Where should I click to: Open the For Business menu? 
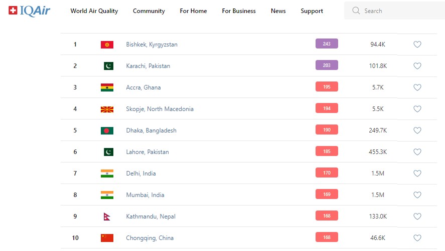(239, 11)
